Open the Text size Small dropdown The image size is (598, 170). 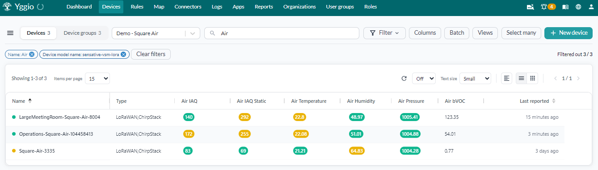pyautogui.click(x=475, y=78)
